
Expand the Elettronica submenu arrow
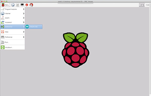pos(24,27)
